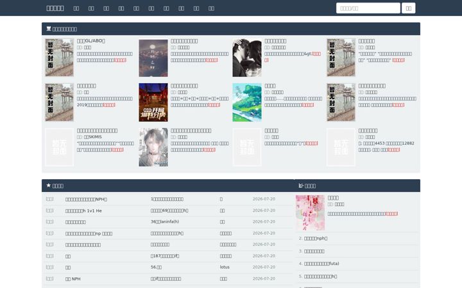Open placeholder cover beside the "GL/ABO" title
The image size is (462, 288).
[59, 58]
